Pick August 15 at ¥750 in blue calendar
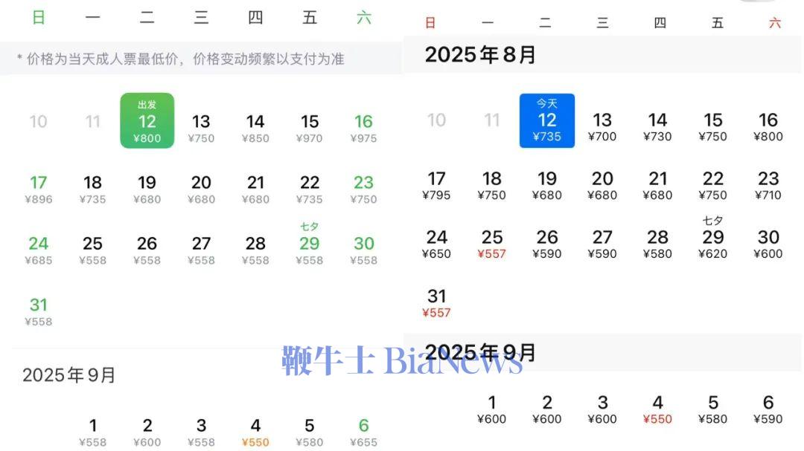Screen dimensions: 804x451 712,126
